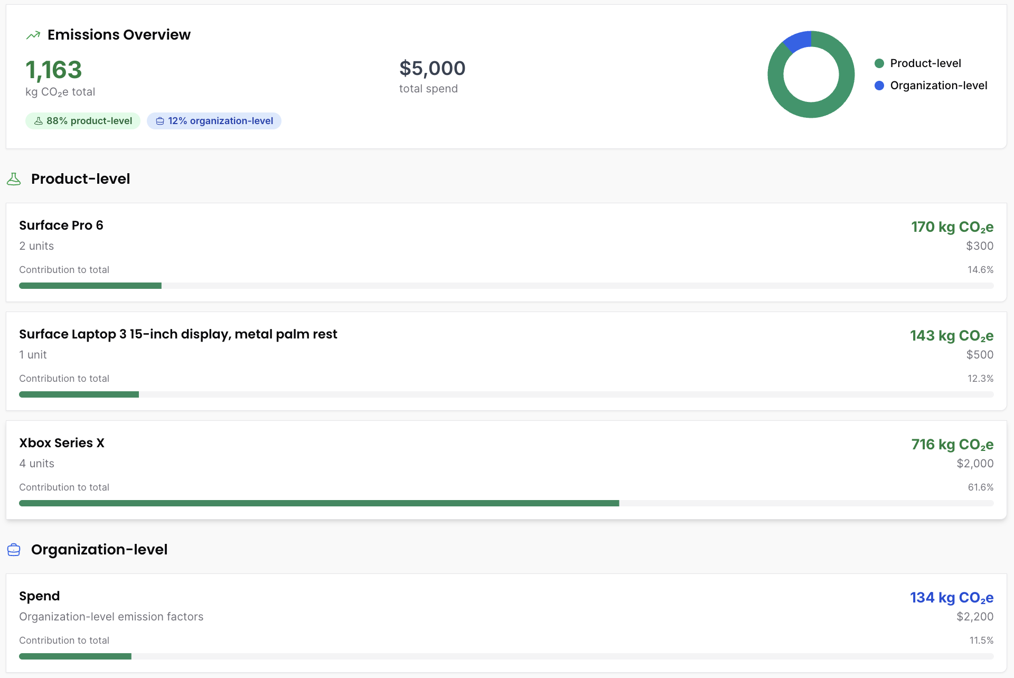This screenshot has width=1014, height=678.
Task: Click the total spend label
Action: tap(428, 89)
